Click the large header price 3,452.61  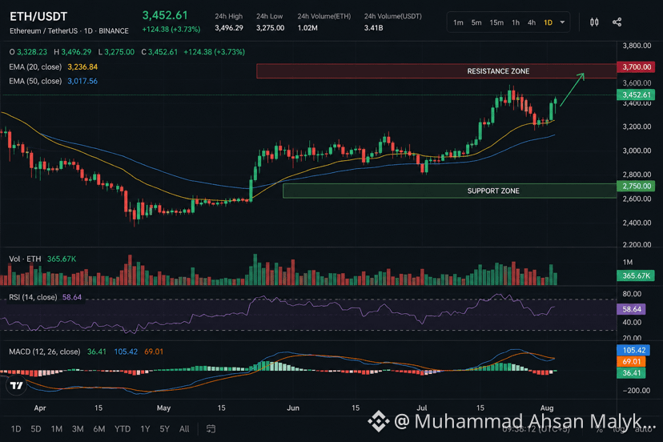(165, 16)
